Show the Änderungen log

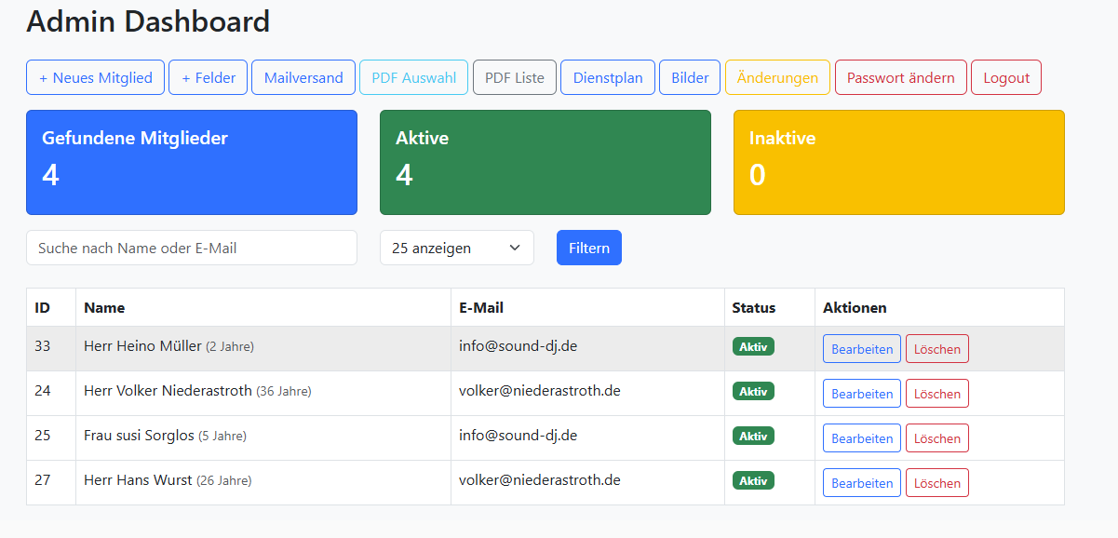777,78
